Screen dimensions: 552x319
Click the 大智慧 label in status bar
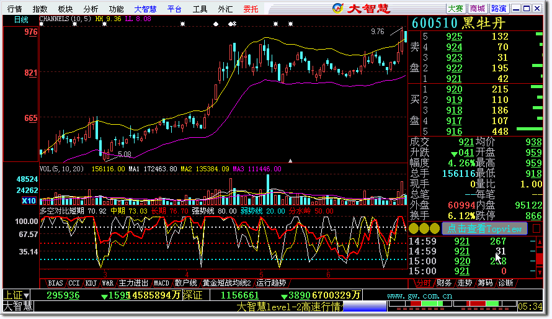pyautogui.click(x=19, y=307)
